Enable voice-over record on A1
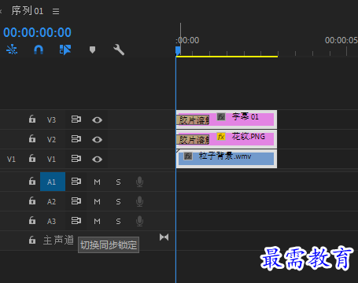Screen dimensions: 358x283 click(139, 182)
